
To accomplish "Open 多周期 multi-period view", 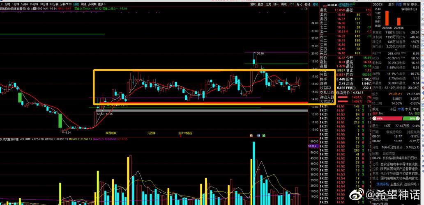I will click(x=92, y=5).
